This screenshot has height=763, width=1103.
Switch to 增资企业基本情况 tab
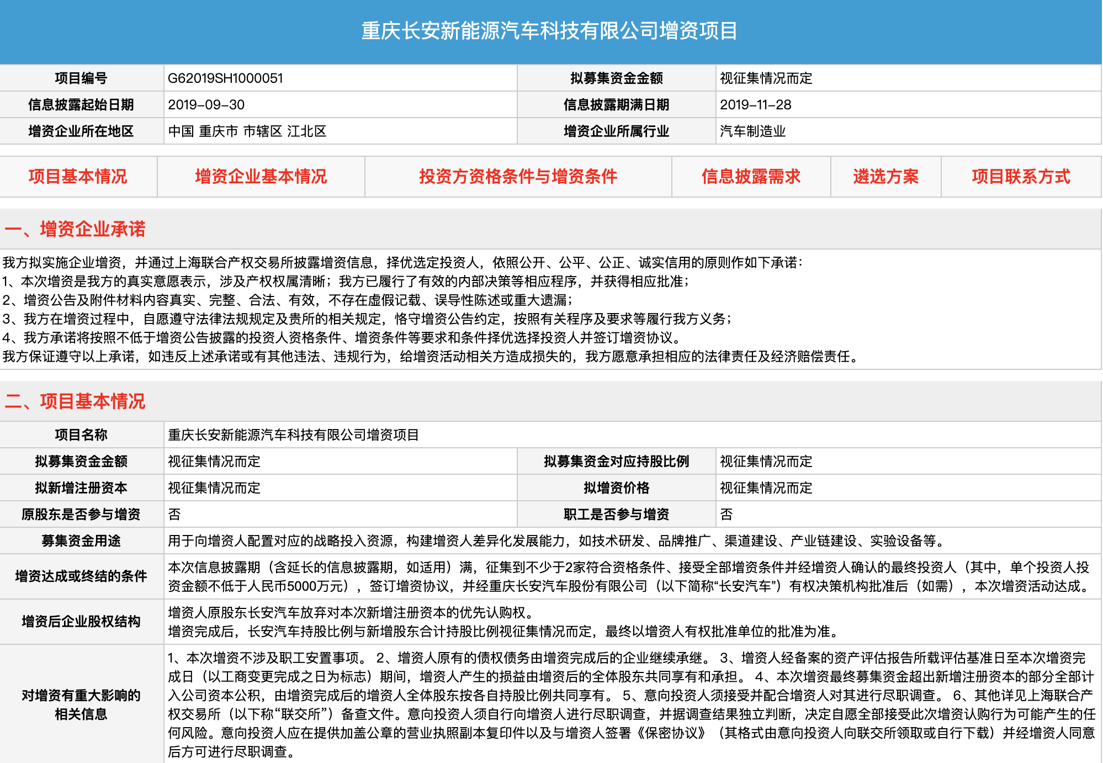point(261,177)
